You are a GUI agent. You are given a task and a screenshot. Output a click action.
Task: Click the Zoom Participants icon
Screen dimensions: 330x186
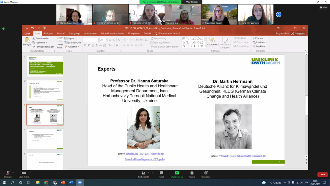pos(143,173)
